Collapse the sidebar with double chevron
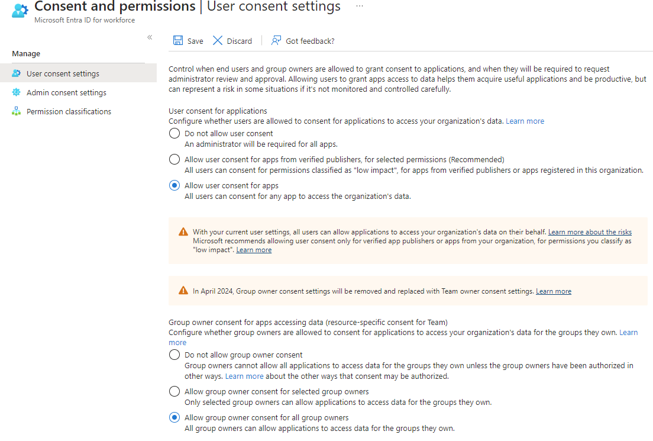Viewport: 653px width, 441px height. coord(150,37)
